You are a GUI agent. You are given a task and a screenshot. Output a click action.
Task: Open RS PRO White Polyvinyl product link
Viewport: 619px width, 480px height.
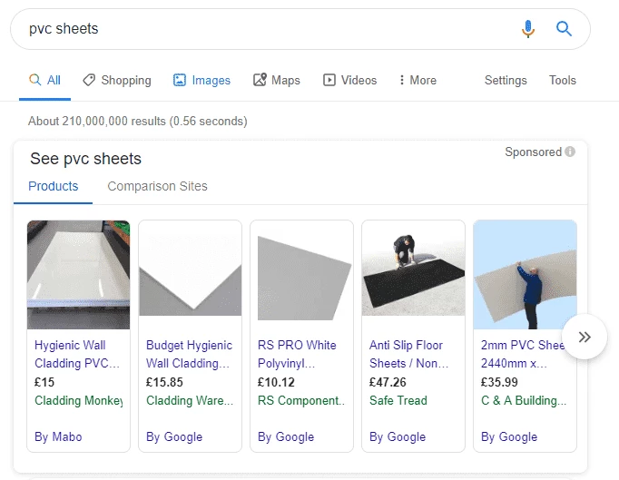tap(297, 354)
